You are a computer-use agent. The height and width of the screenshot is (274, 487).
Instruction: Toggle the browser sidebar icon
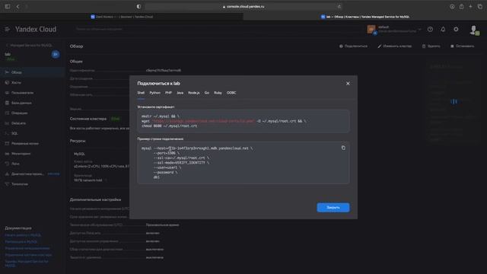coord(8,6)
